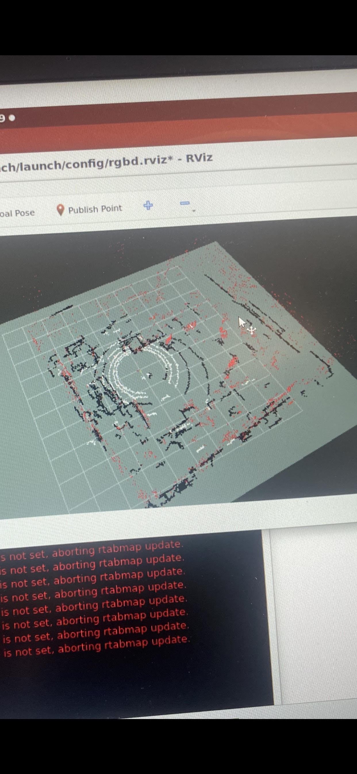Screen dimensions: 357x774
Task: Open the dropdown arrow beside minus icon
Action: [x=194, y=211]
